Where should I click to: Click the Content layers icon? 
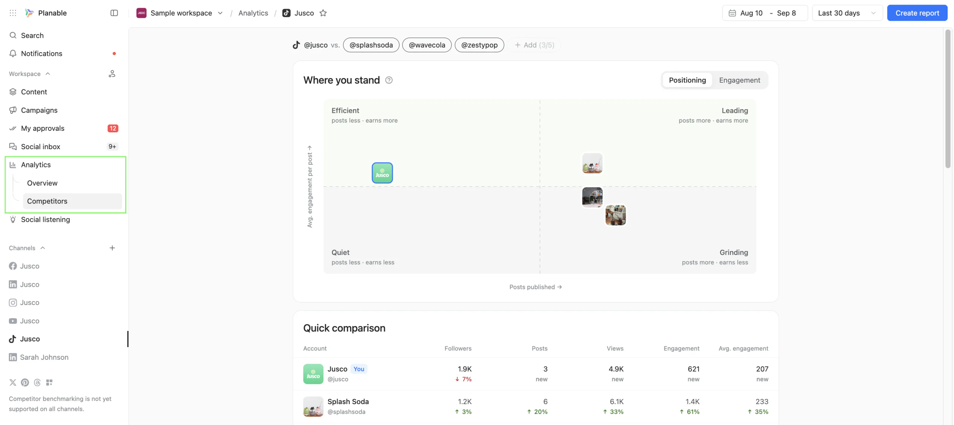coord(13,92)
